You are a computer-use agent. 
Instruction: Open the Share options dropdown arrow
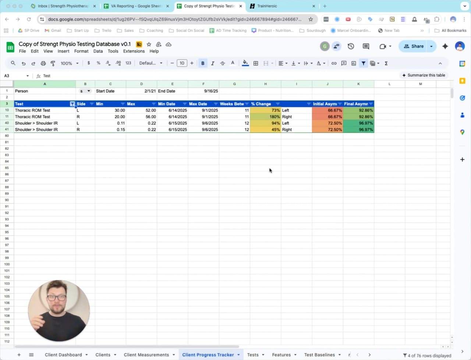pyautogui.click(x=431, y=46)
